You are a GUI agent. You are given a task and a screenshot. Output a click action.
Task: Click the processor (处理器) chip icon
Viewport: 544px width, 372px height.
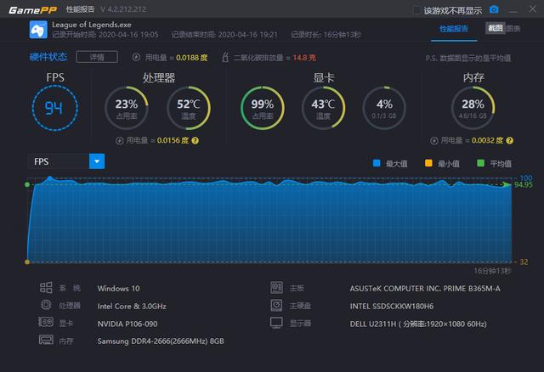[x=46, y=305]
